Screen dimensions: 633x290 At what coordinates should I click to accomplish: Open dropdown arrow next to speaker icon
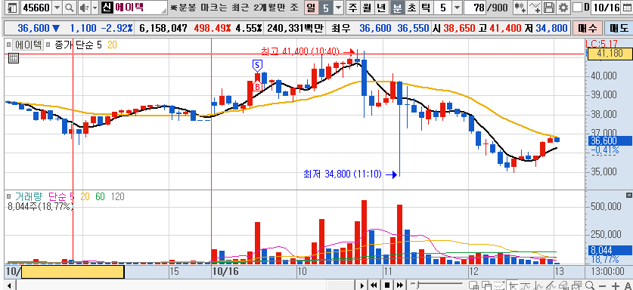coord(95,8)
